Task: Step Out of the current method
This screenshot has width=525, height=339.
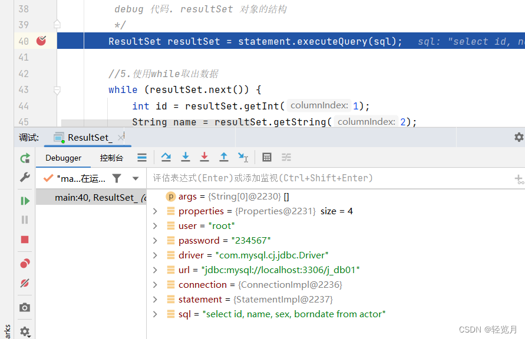Action: coord(224,157)
